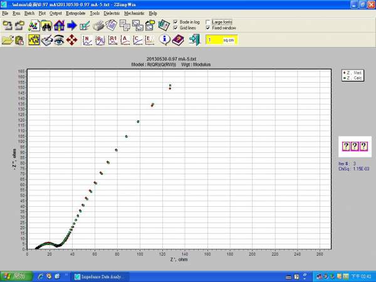Image resolution: width=376 pixels, height=282 pixels.
Task: Click the Windows Start button
Action: pyautogui.click(x=16, y=276)
